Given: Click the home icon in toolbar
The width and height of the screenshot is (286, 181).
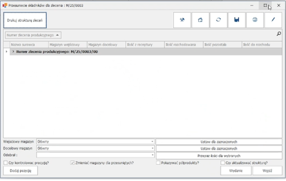Looking at the screenshot, I should 200,20.
